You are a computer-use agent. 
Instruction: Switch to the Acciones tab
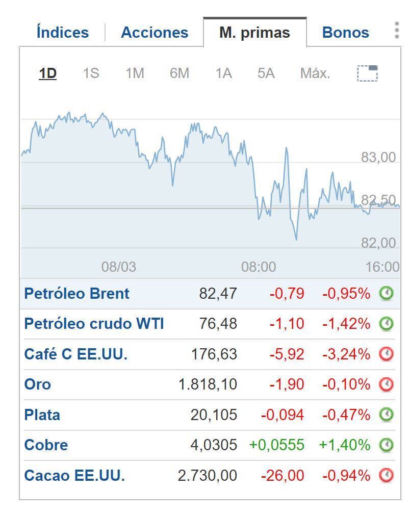tap(154, 32)
